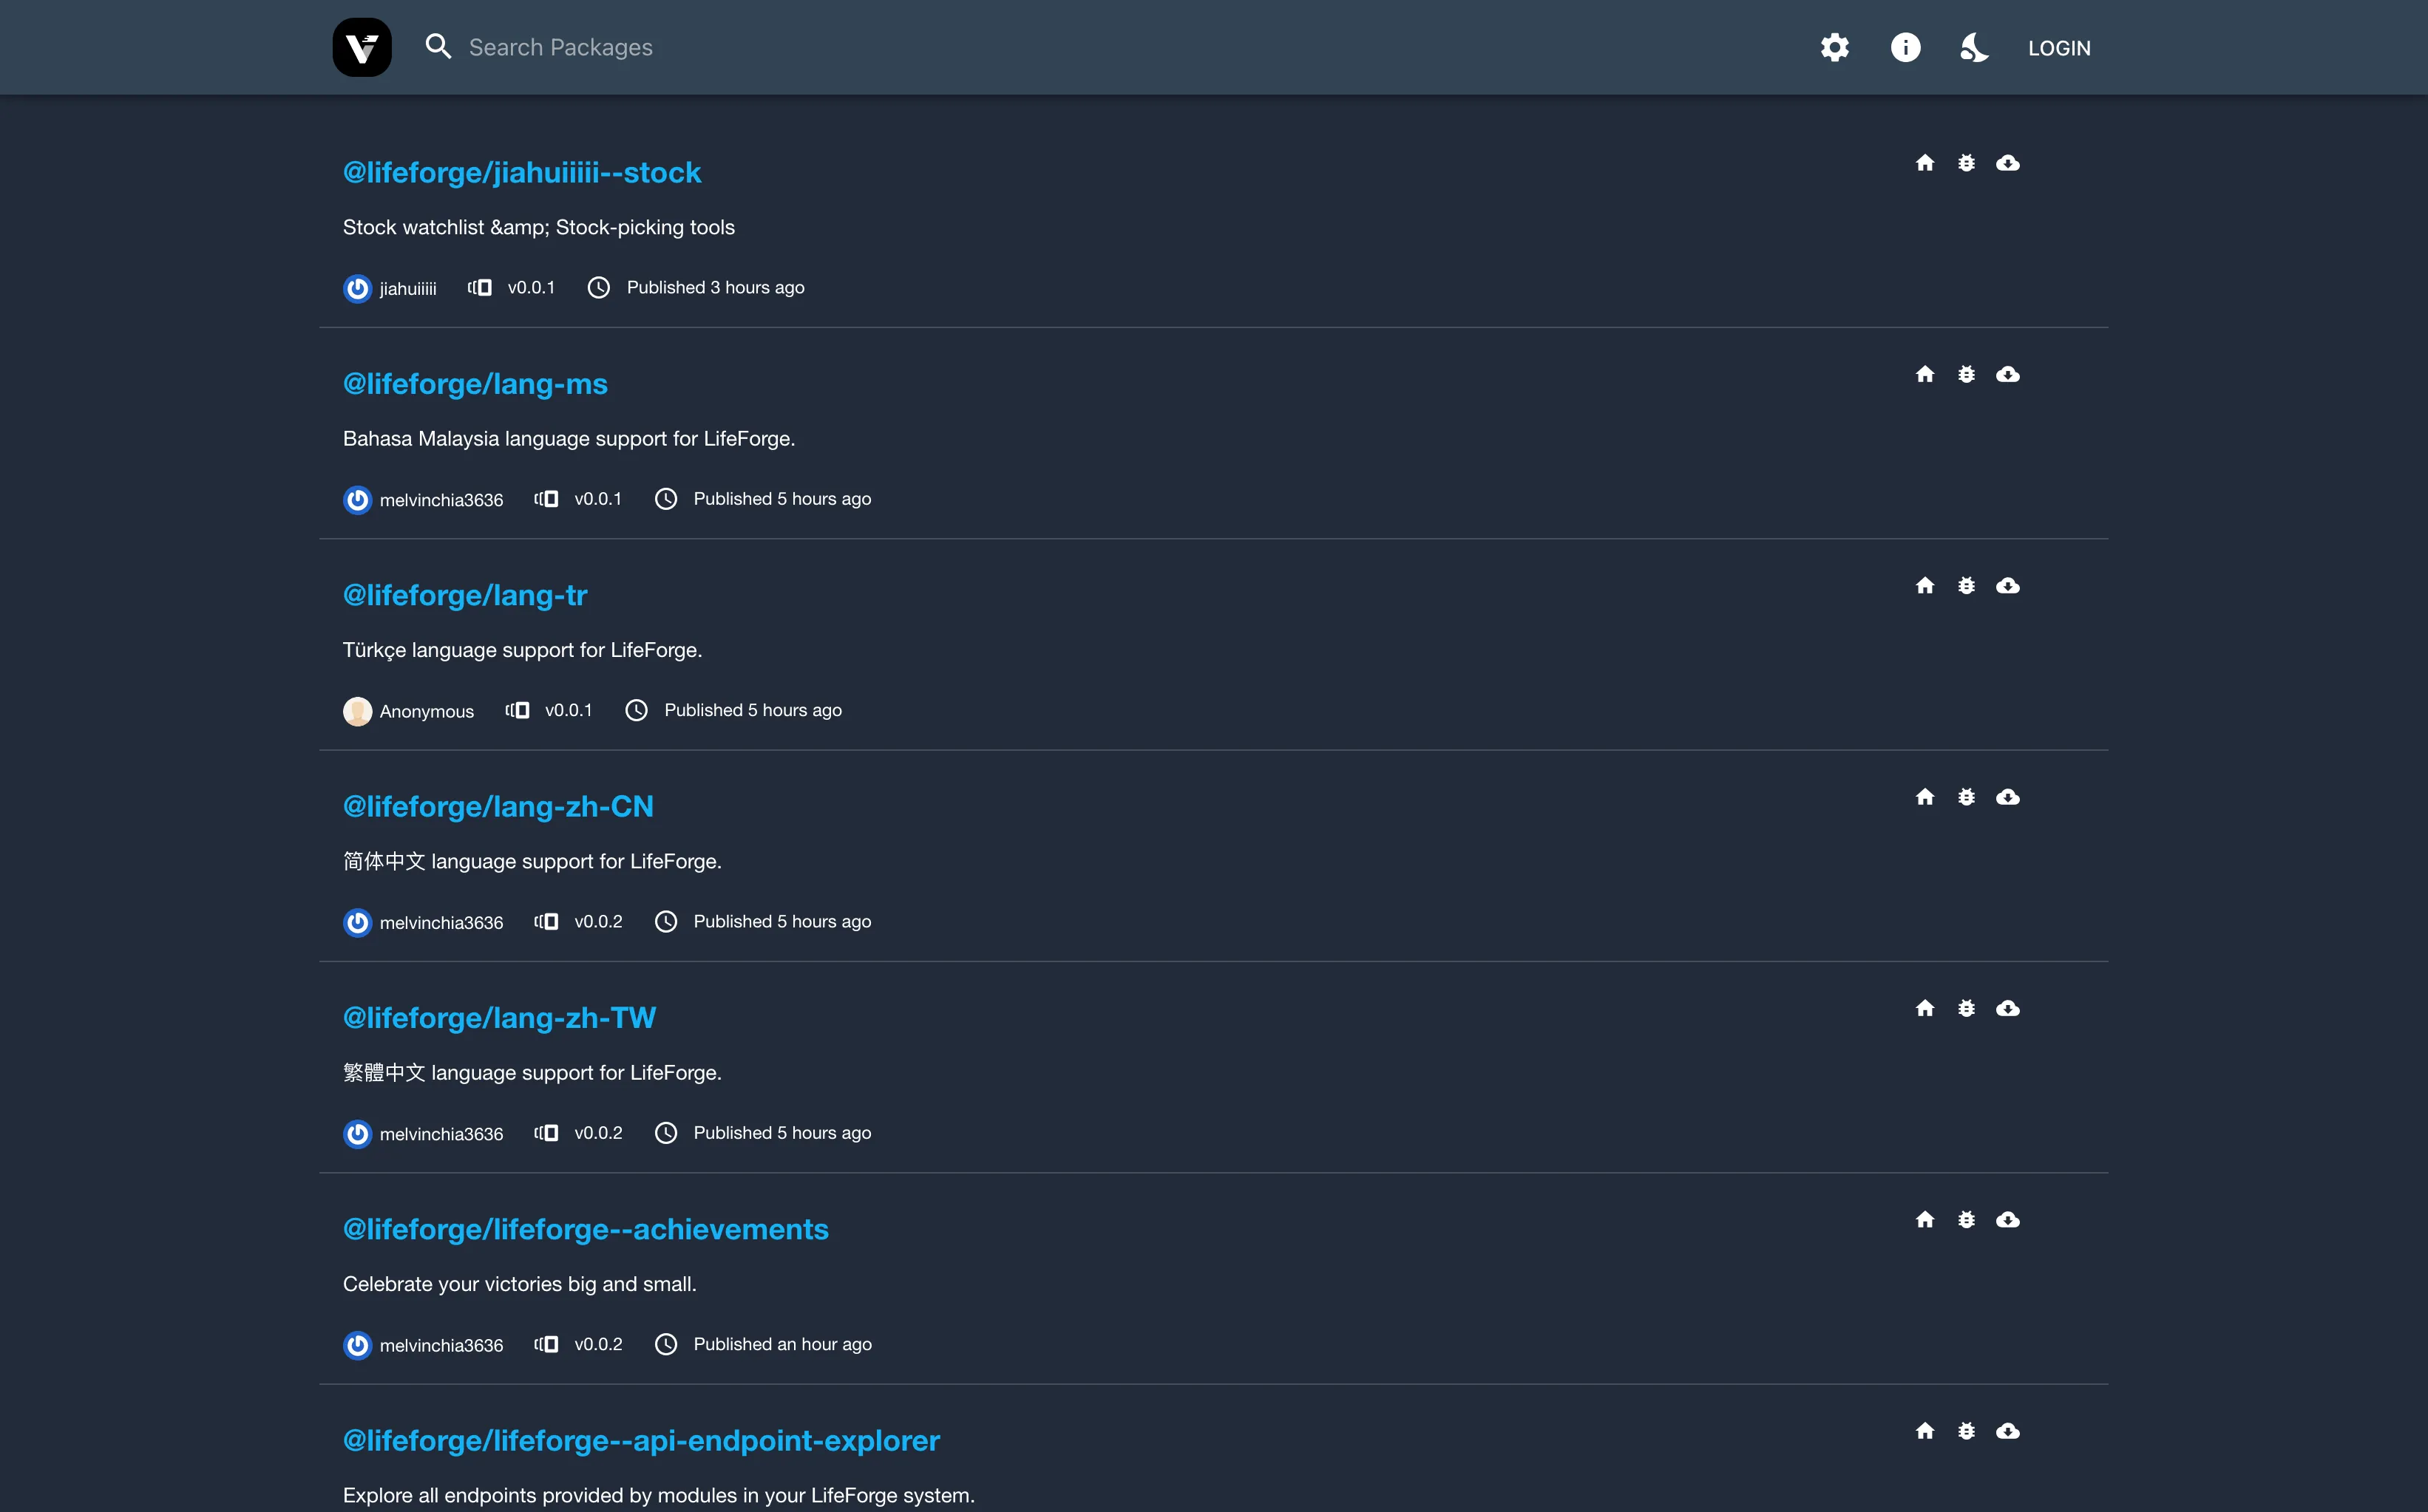The image size is (2428, 1512).
Task: Toggle the dark mode moon icon
Action: tap(1975, 47)
